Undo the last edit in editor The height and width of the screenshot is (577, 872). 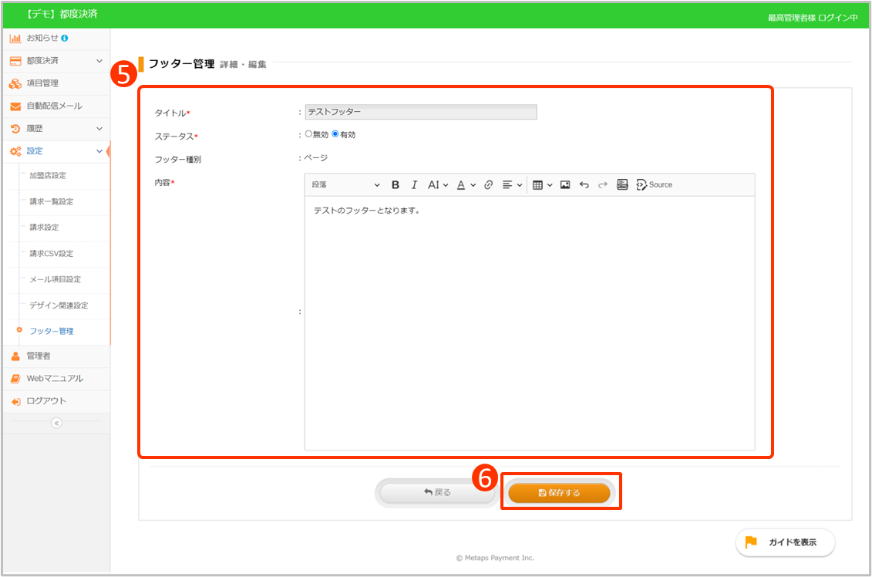[584, 185]
